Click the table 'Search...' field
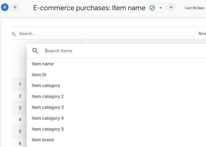The image size is (206, 147). (x=105, y=34)
